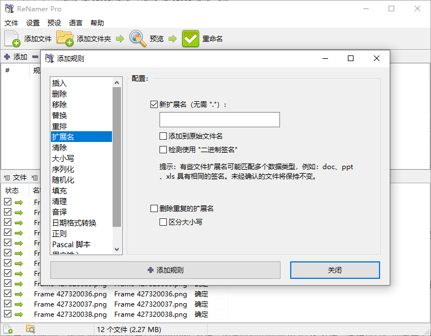Select 重排 rule type
Viewport: 431px width, 336px height.
point(81,126)
